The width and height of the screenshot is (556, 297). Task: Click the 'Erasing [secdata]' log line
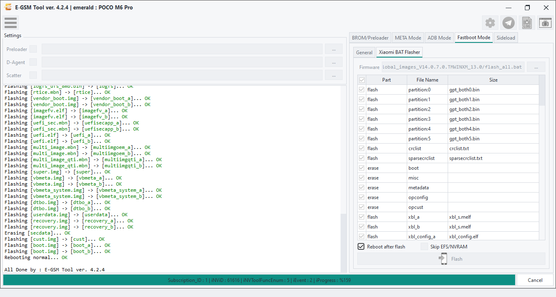(x=37, y=233)
